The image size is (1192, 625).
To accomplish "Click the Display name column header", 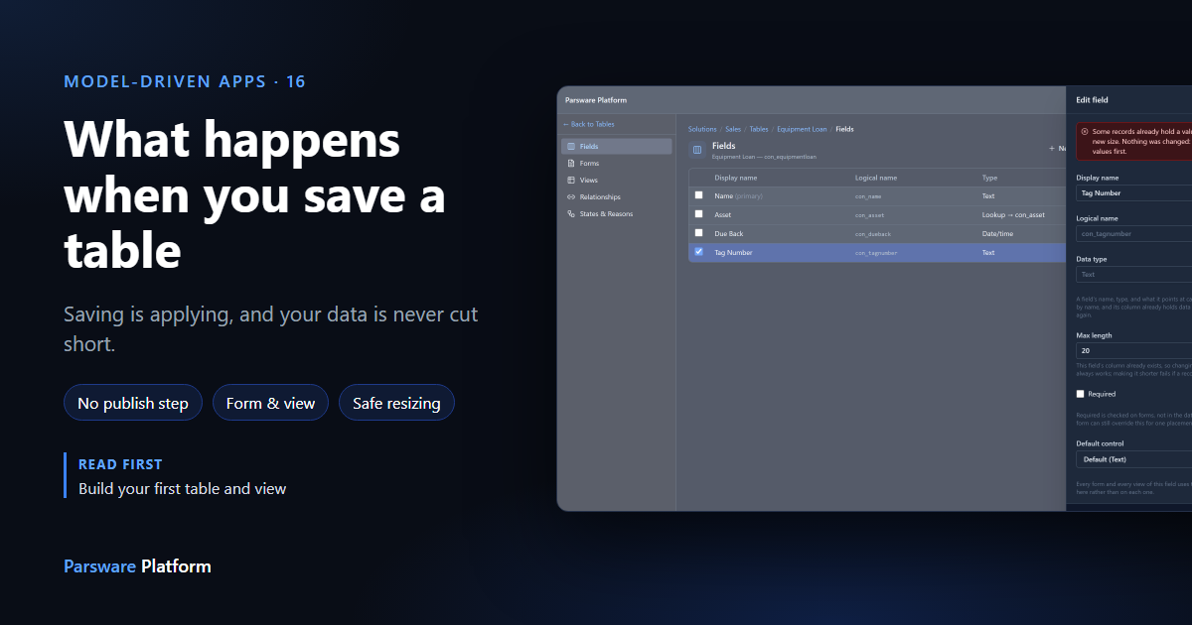I will click(735, 178).
